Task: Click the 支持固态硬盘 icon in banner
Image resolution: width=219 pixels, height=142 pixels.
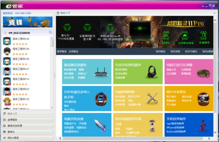Action: (x=185, y=35)
